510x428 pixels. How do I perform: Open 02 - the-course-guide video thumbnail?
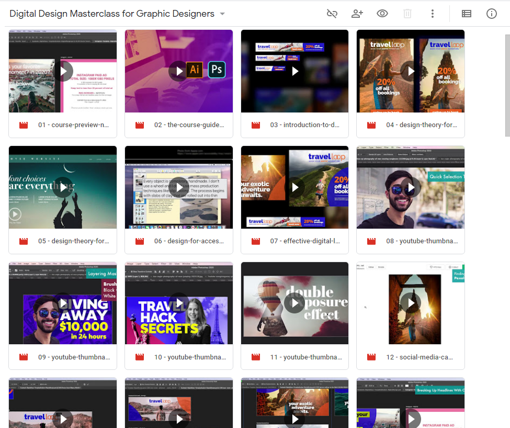coord(179,71)
